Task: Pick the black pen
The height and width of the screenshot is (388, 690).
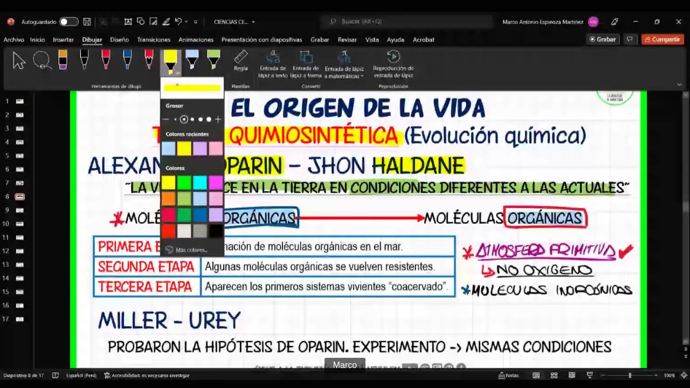Action: pos(84,60)
